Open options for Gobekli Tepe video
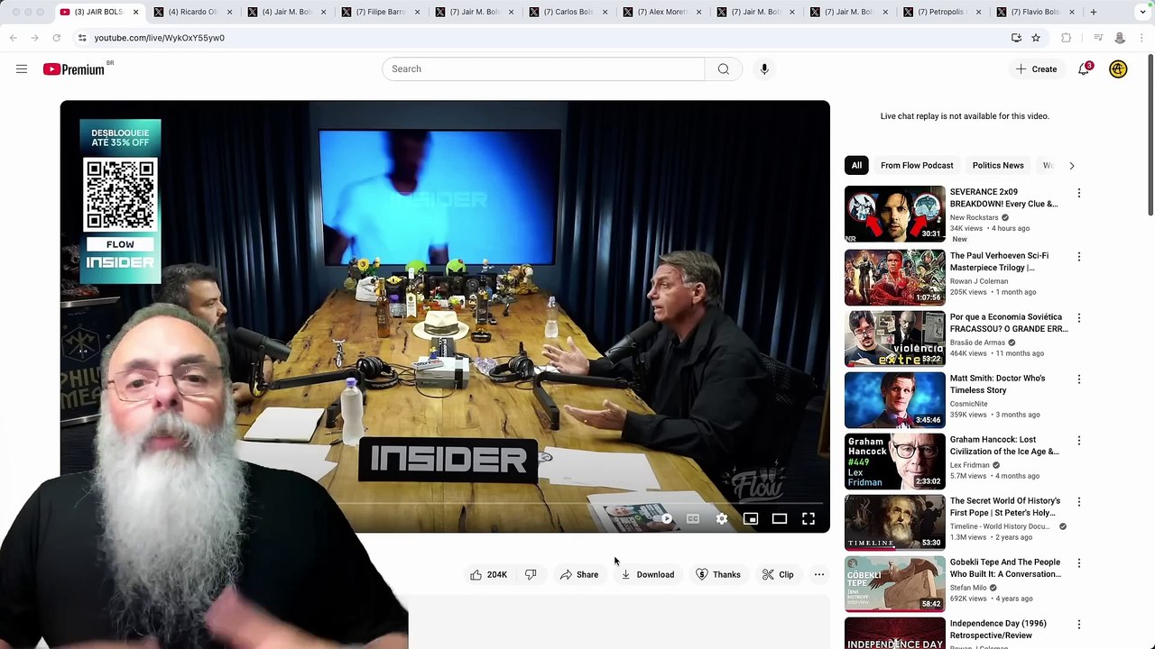The height and width of the screenshot is (649, 1155). 1079,563
